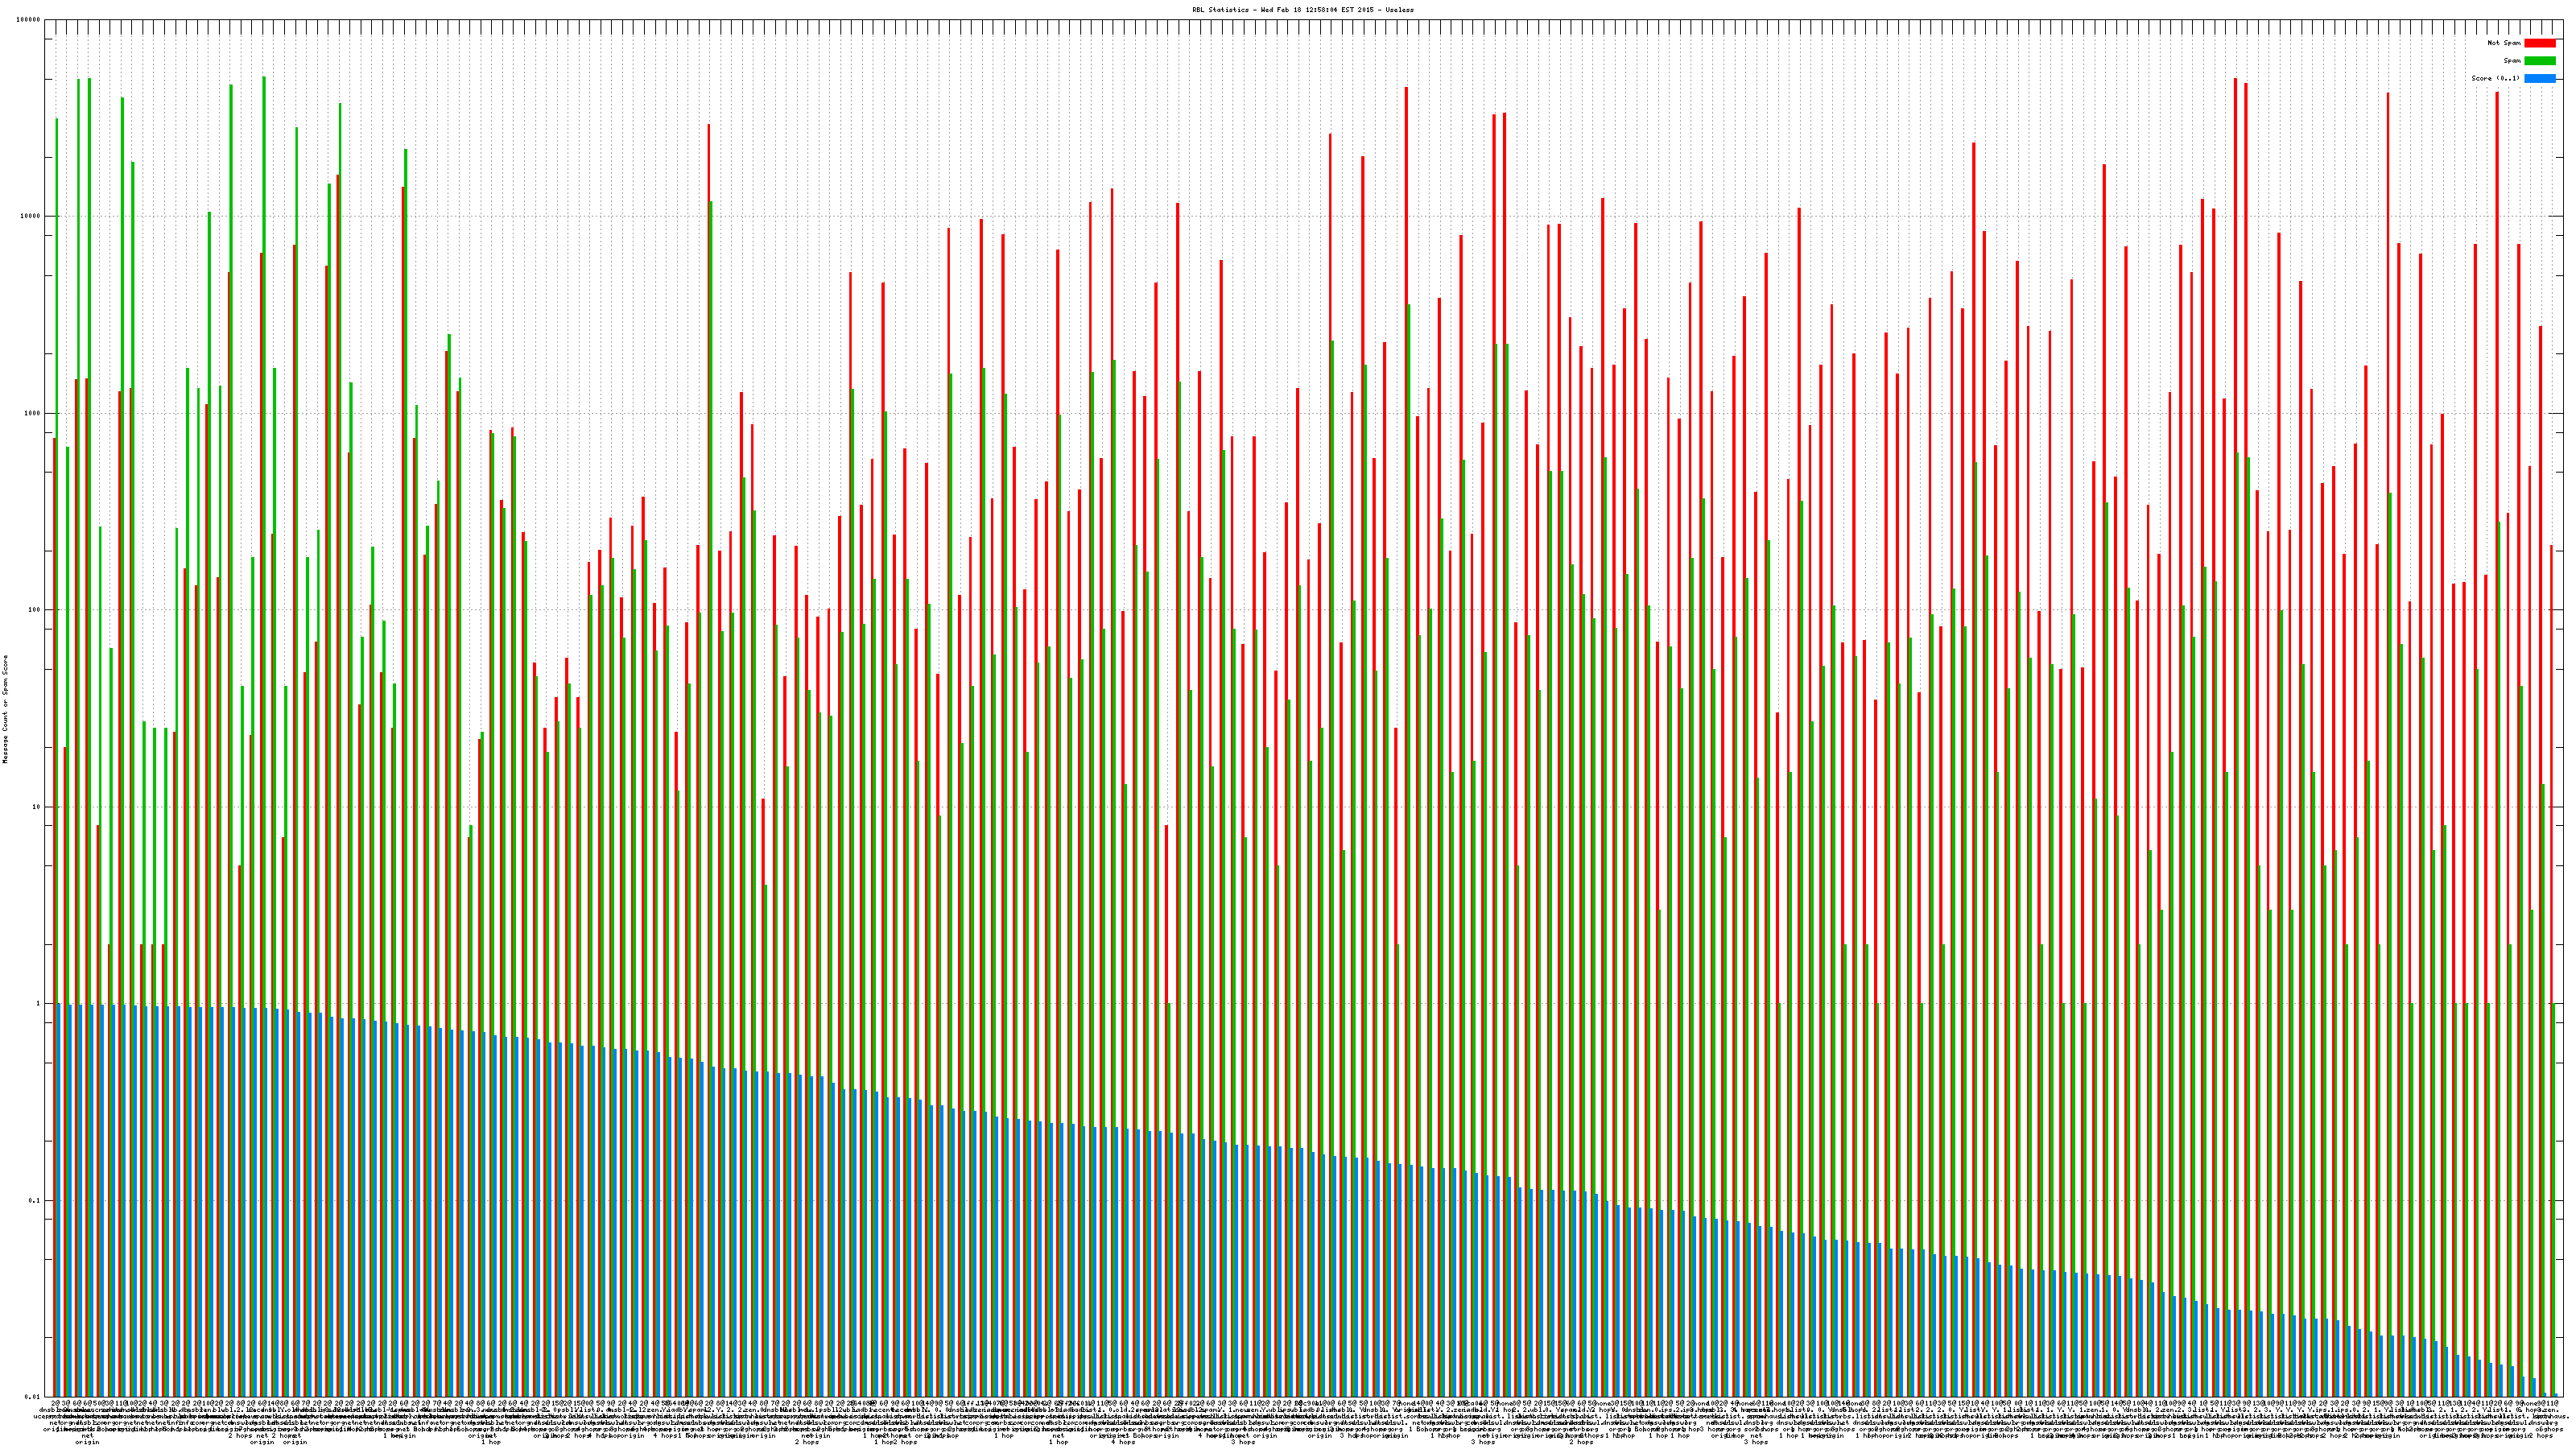Click the vertical Message Count axis label
Screen dimensions: 2576x1449
click(5, 709)
